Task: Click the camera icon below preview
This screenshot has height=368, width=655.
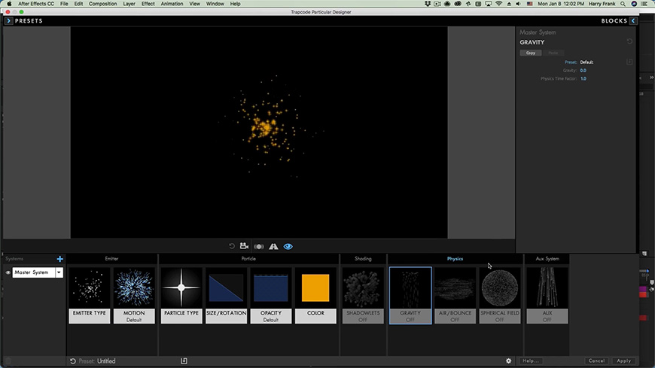Action: click(x=245, y=246)
